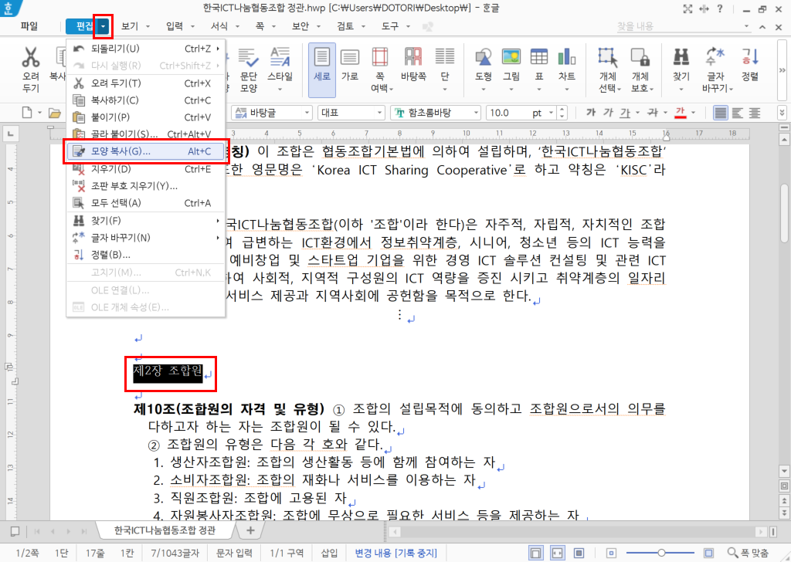The height and width of the screenshot is (562, 791).
Task: Open the 검토 menu
Action: point(345,26)
